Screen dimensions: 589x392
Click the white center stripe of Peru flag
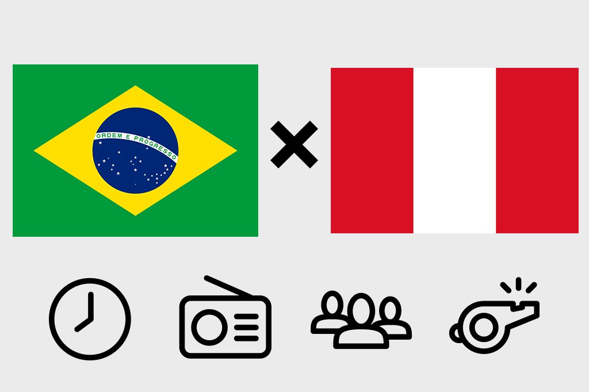tap(454, 151)
